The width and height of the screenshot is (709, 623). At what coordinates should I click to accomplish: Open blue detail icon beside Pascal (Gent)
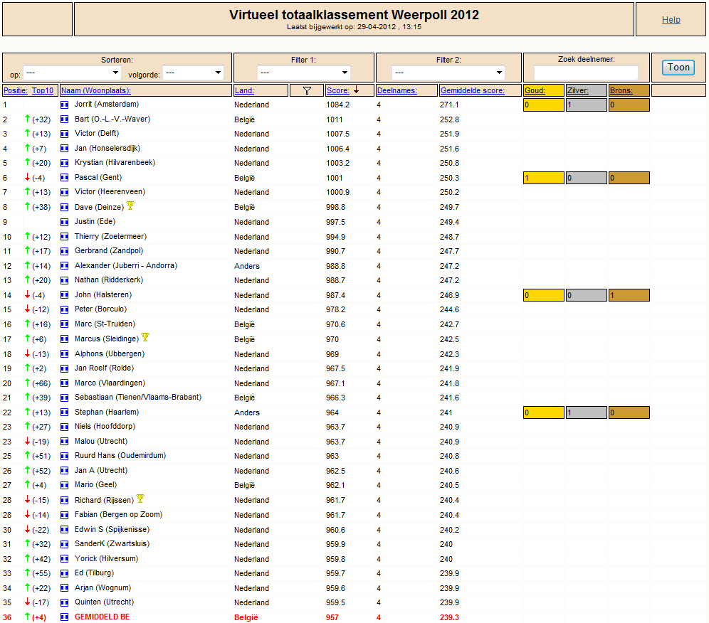pyautogui.click(x=65, y=178)
